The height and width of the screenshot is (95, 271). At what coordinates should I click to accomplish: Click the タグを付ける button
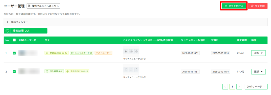coord(234,6)
